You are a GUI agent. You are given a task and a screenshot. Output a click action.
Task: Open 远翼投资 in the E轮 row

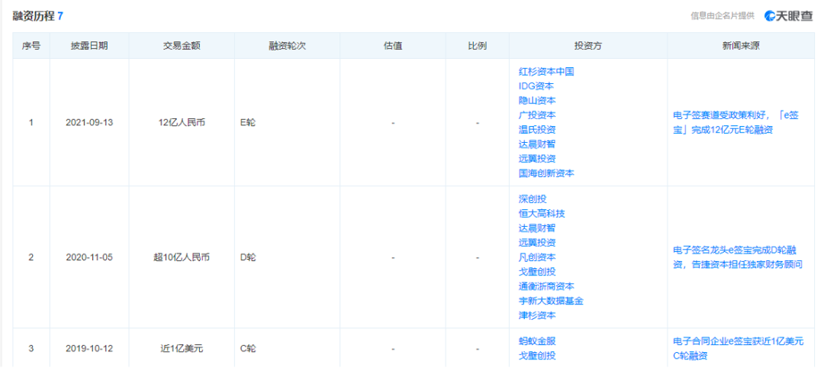click(537, 158)
